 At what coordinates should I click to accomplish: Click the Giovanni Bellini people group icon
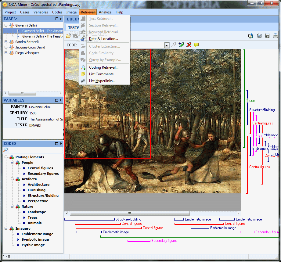(x=12, y=25)
